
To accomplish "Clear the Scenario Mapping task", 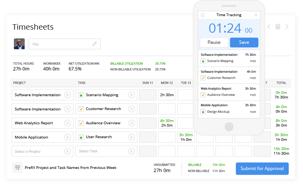I will pos(131,95).
